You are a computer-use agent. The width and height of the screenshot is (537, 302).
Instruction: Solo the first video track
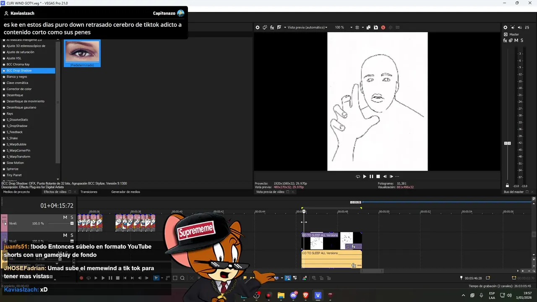[x=72, y=217]
